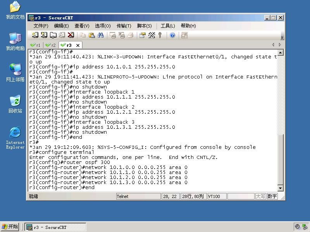Click the 28, 22 cursor position field
The width and height of the screenshot is (310, 232).
(170, 196)
